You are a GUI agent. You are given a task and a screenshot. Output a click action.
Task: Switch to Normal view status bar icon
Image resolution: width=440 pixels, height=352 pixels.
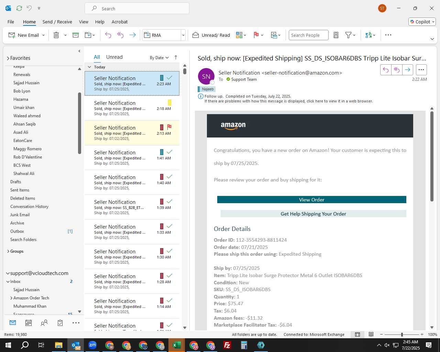tap(357, 334)
